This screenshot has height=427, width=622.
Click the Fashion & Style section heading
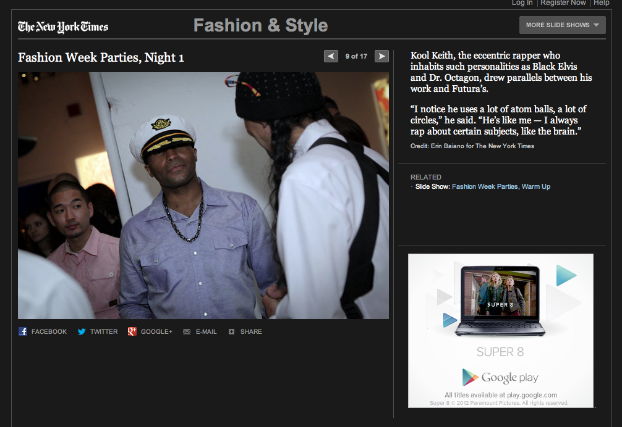click(x=260, y=25)
